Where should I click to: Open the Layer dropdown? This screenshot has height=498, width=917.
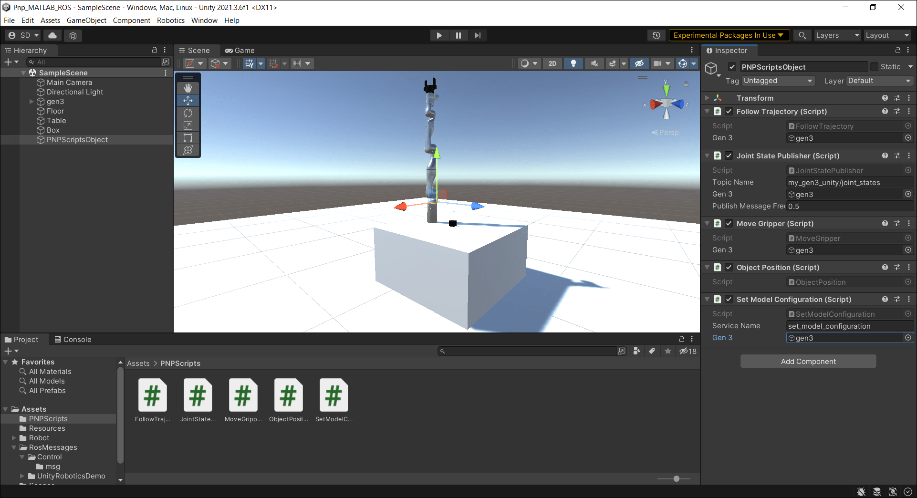point(880,81)
